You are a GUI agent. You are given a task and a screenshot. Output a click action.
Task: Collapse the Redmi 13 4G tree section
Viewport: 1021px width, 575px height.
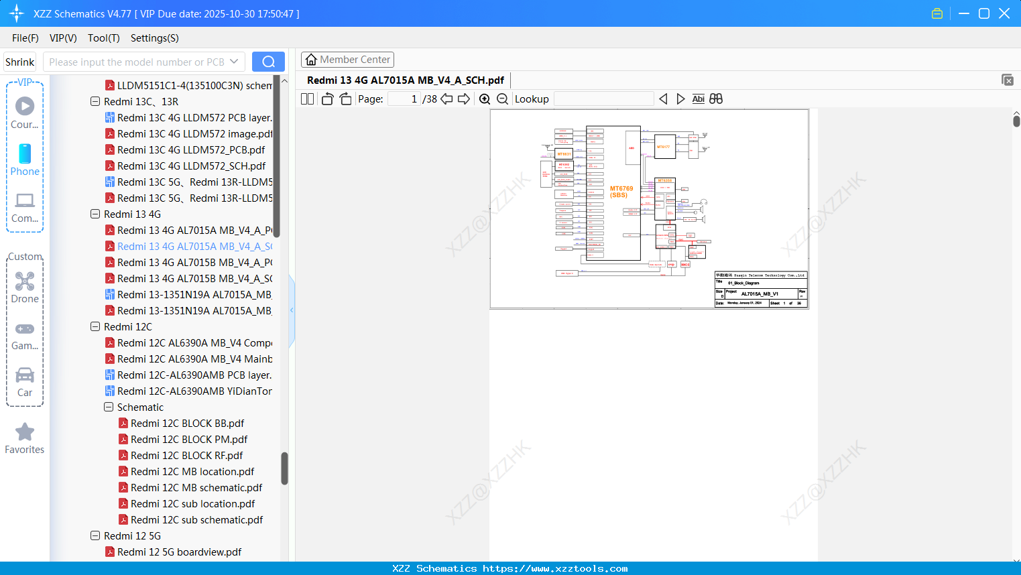[95, 214]
